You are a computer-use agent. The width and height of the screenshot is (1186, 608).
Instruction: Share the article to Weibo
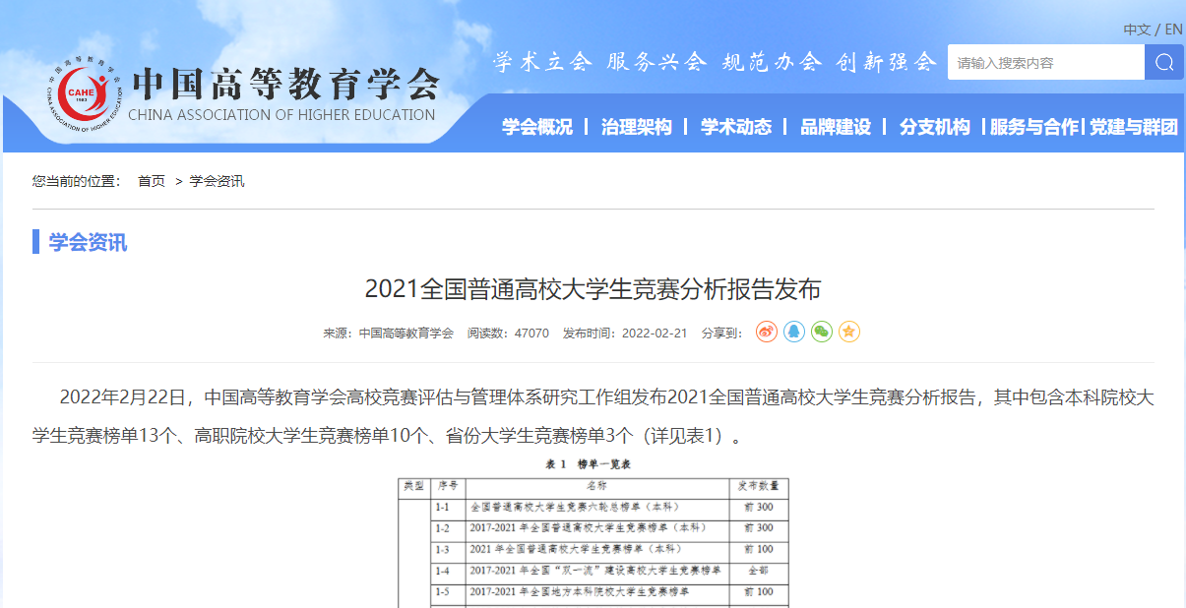click(767, 332)
